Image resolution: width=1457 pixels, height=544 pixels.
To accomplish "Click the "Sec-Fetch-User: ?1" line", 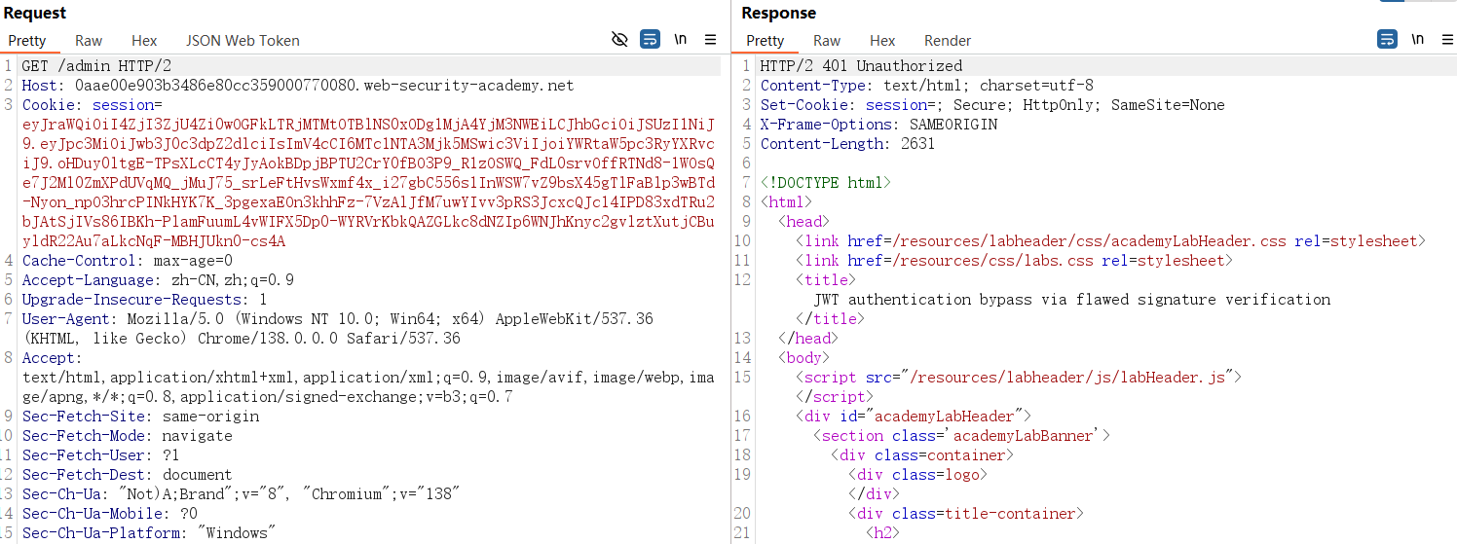I will (x=101, y=455).
